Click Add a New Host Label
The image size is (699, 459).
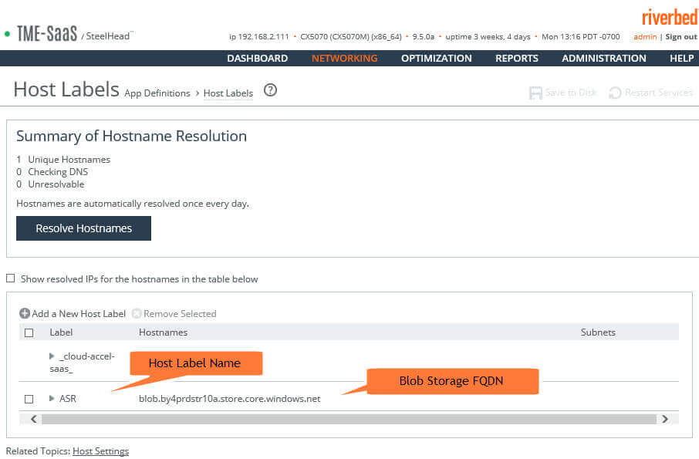pyautogui.click(x=79, y=314)
